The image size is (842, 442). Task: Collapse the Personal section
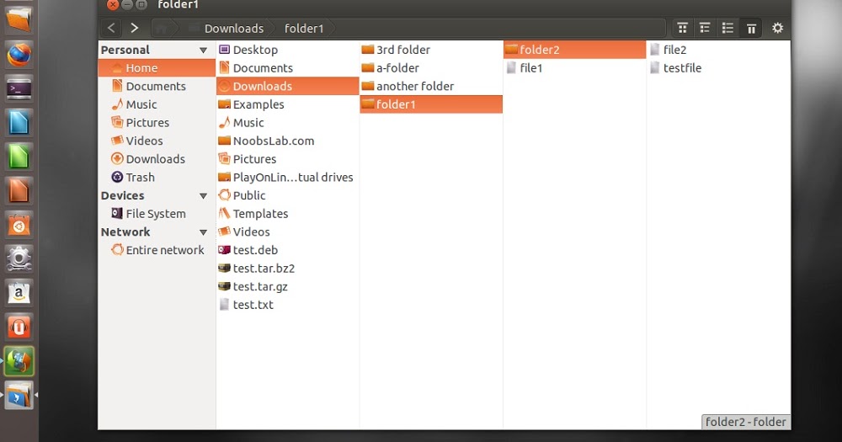203,50
